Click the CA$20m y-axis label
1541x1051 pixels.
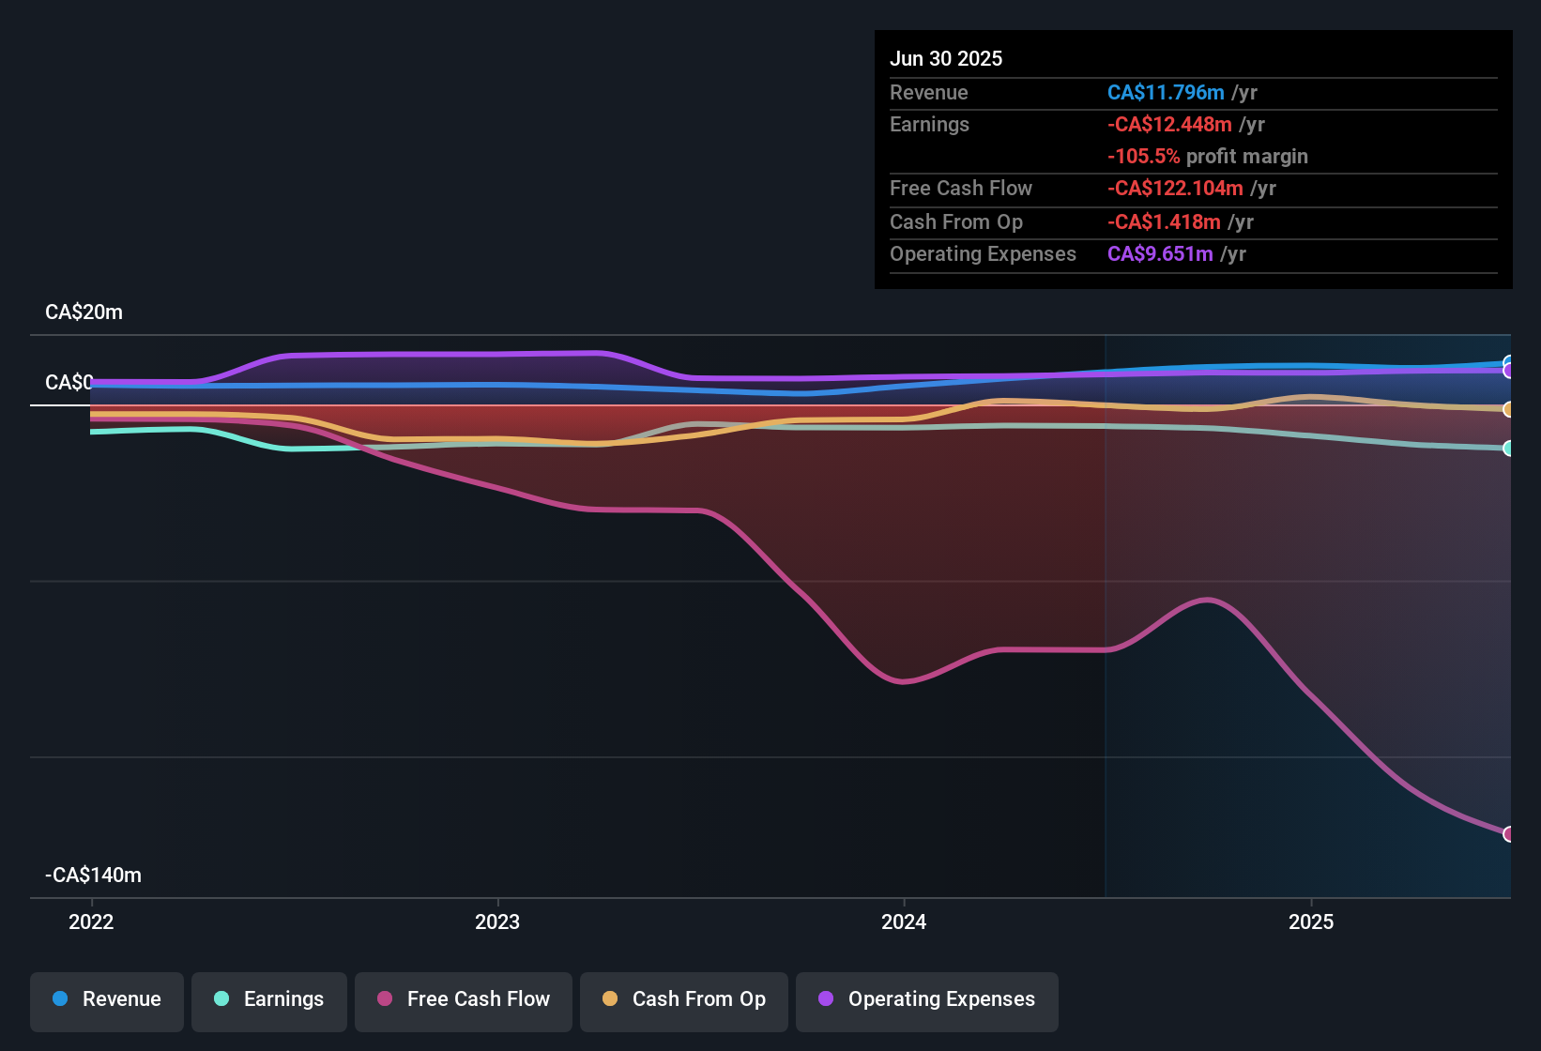tap(84, 312)
